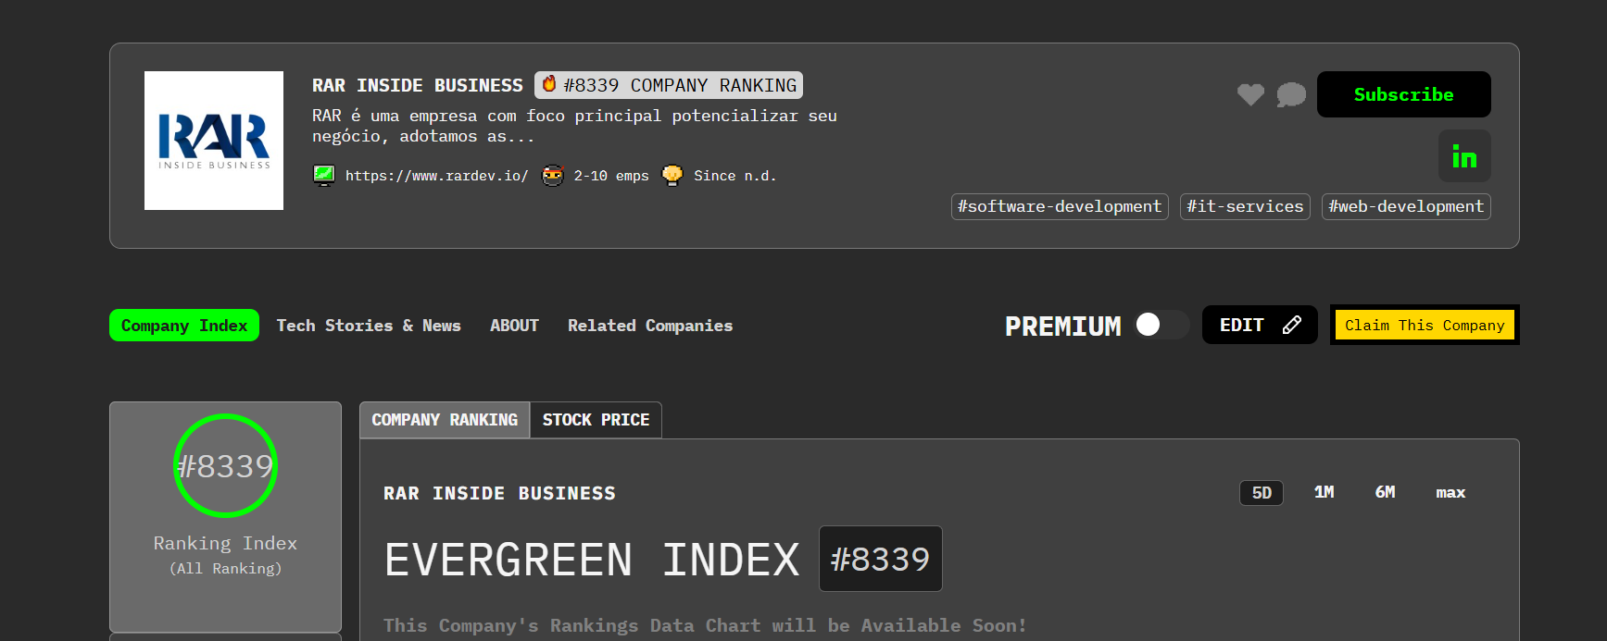This screenshot has width=1607, height=641.
Task: Click the '(All Ranking)' label
Action: [x=225, y=568]
